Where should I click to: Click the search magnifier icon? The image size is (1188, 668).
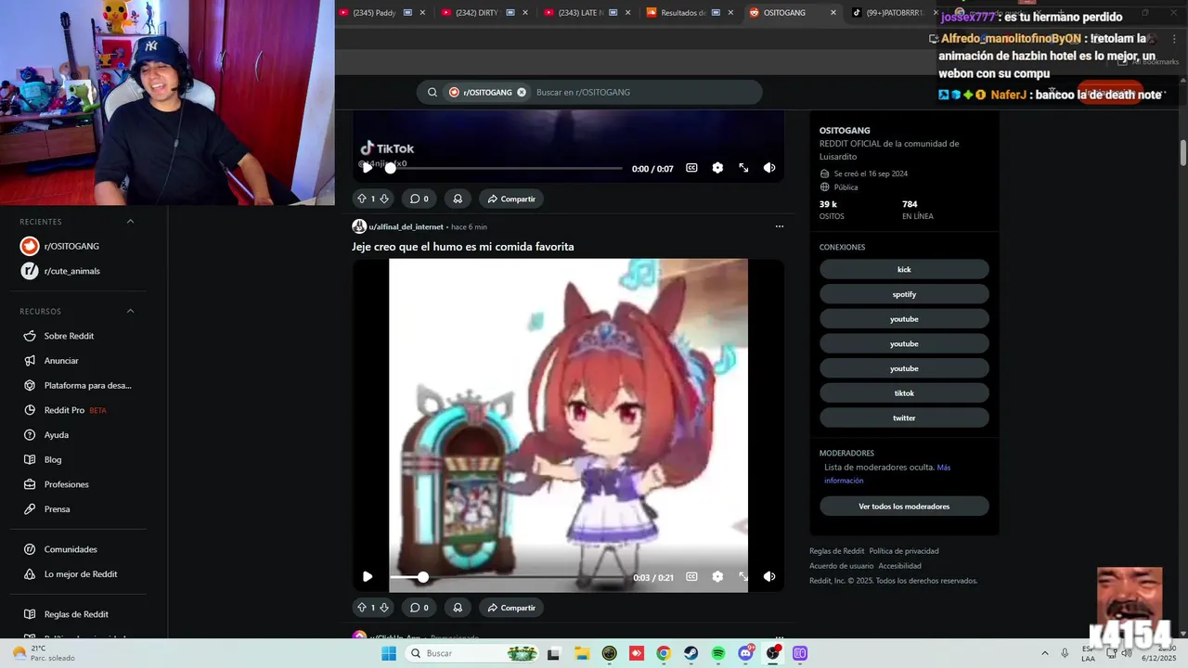click(x=433, y=93)
